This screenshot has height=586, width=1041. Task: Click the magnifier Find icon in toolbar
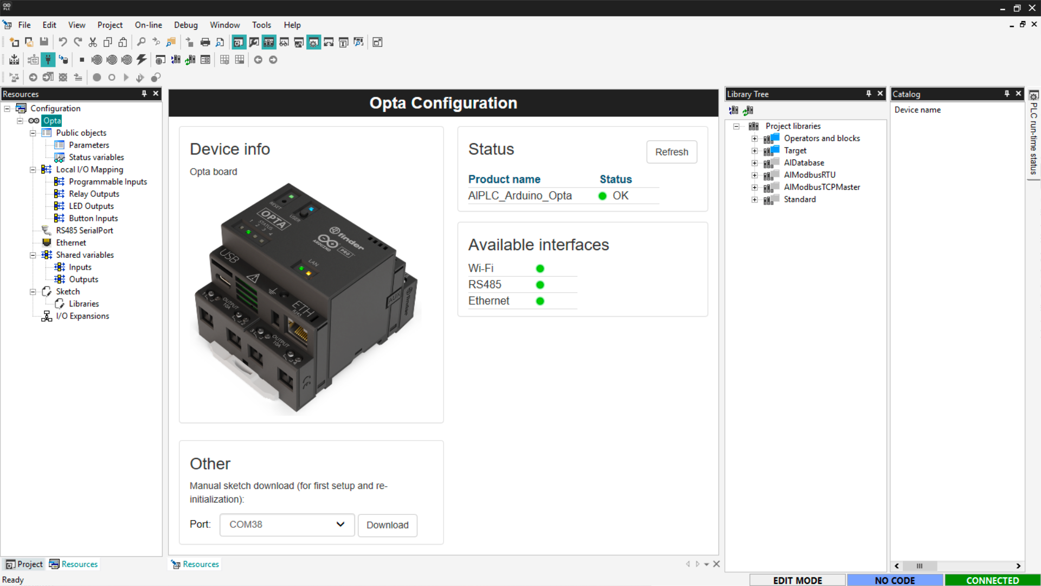(141, 42)
